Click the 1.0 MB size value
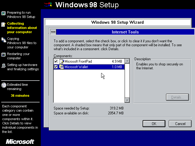Screen dimensions: 195x146 tap(117, 67)
